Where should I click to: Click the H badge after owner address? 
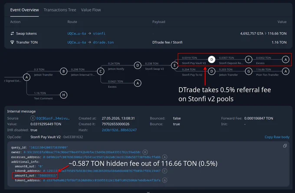[145, 152]
